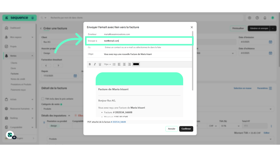Screen dimensions: 280x157
Task: Open Projets in the sidebar
Action: click(x=13, y=47)
